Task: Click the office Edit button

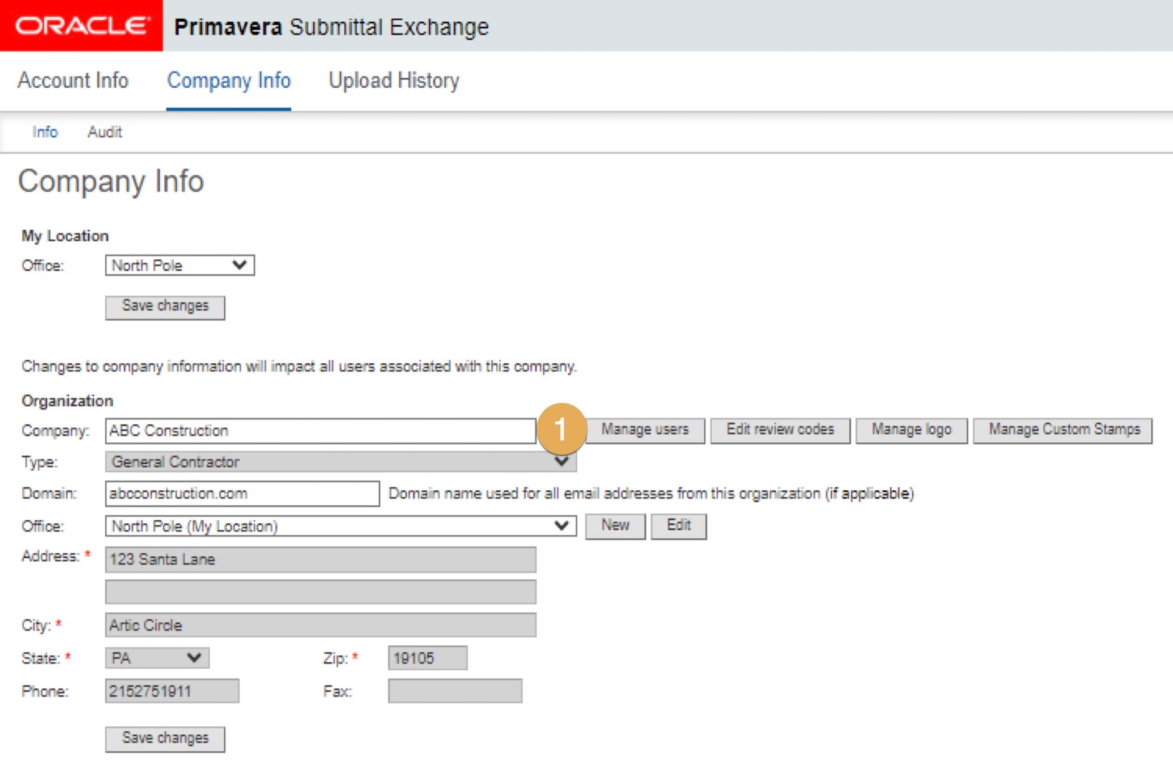Action: (x=679, y=526)
